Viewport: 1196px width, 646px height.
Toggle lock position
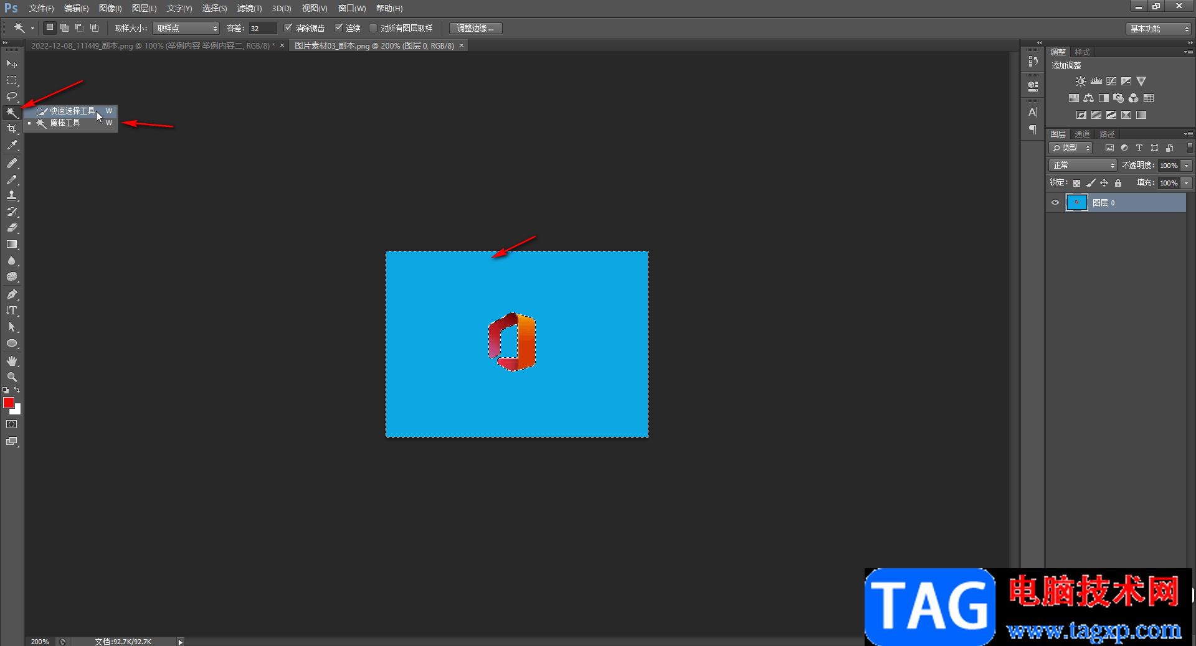click(1104, 183)
